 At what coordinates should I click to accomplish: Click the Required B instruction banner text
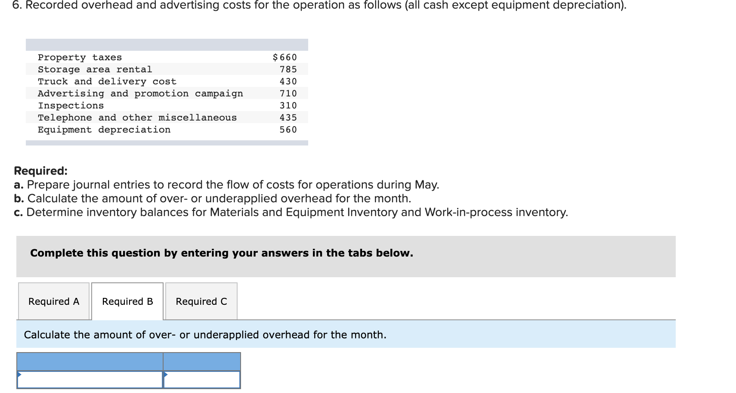pyautogui.click(x=205, y=334)
